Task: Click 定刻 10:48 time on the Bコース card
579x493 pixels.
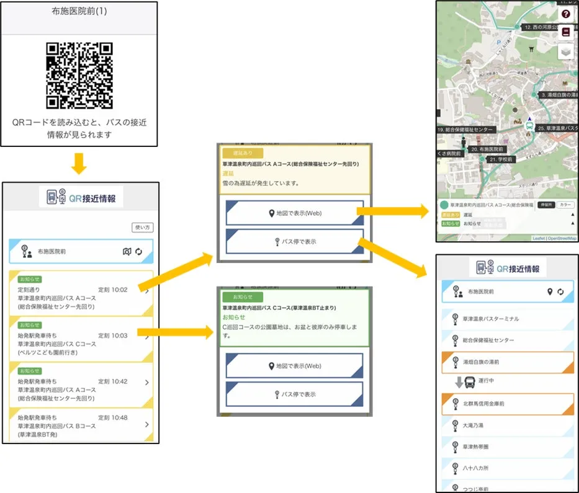Action: point(112,418)
